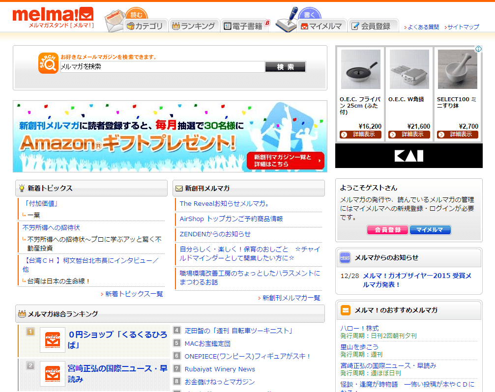Click the pen and notebook 書く icon
495x392 pixels.
coord(287,20)
